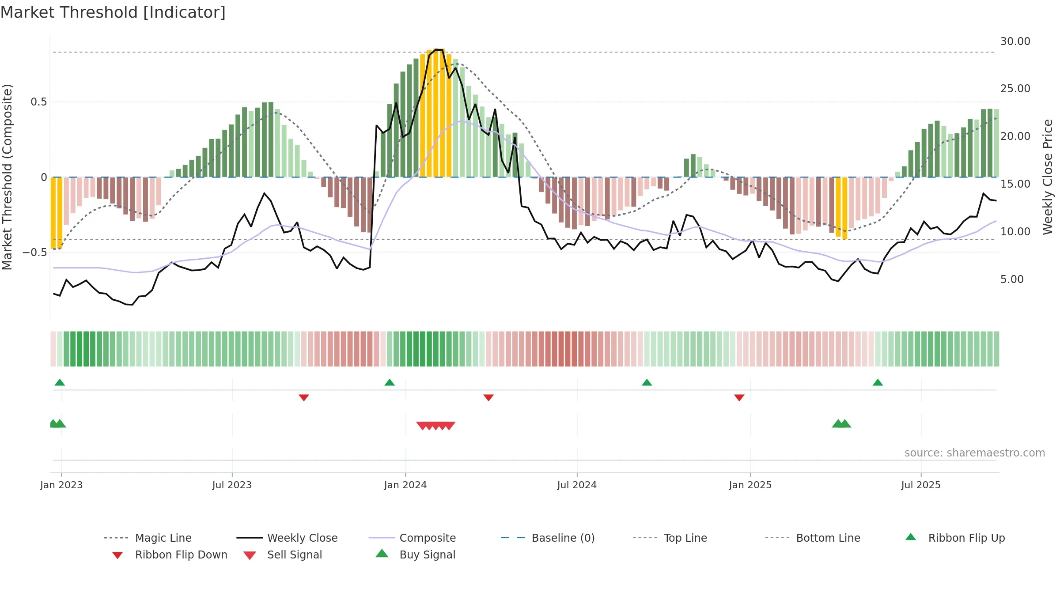Toggle the Magic Line legend entry

coord(148,538)
